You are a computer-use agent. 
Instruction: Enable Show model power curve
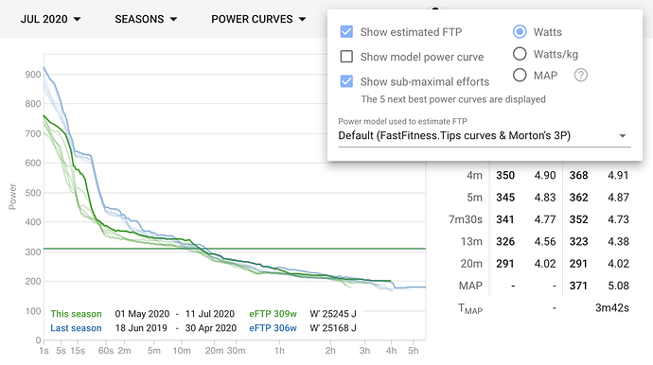346,56
